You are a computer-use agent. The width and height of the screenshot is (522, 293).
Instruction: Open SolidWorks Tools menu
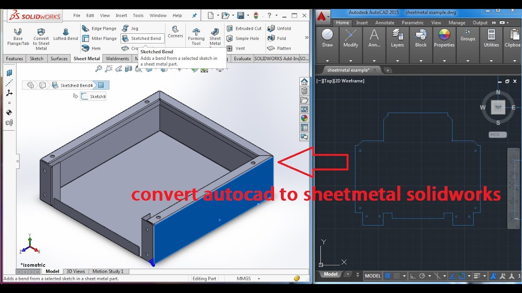pos(138,15)
